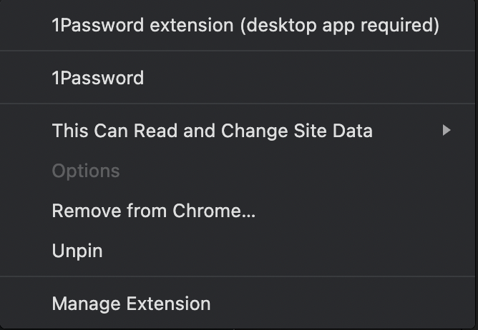Expand the site data submenu arrow
This screenshot has width=478, height=330.
(447, 131)
